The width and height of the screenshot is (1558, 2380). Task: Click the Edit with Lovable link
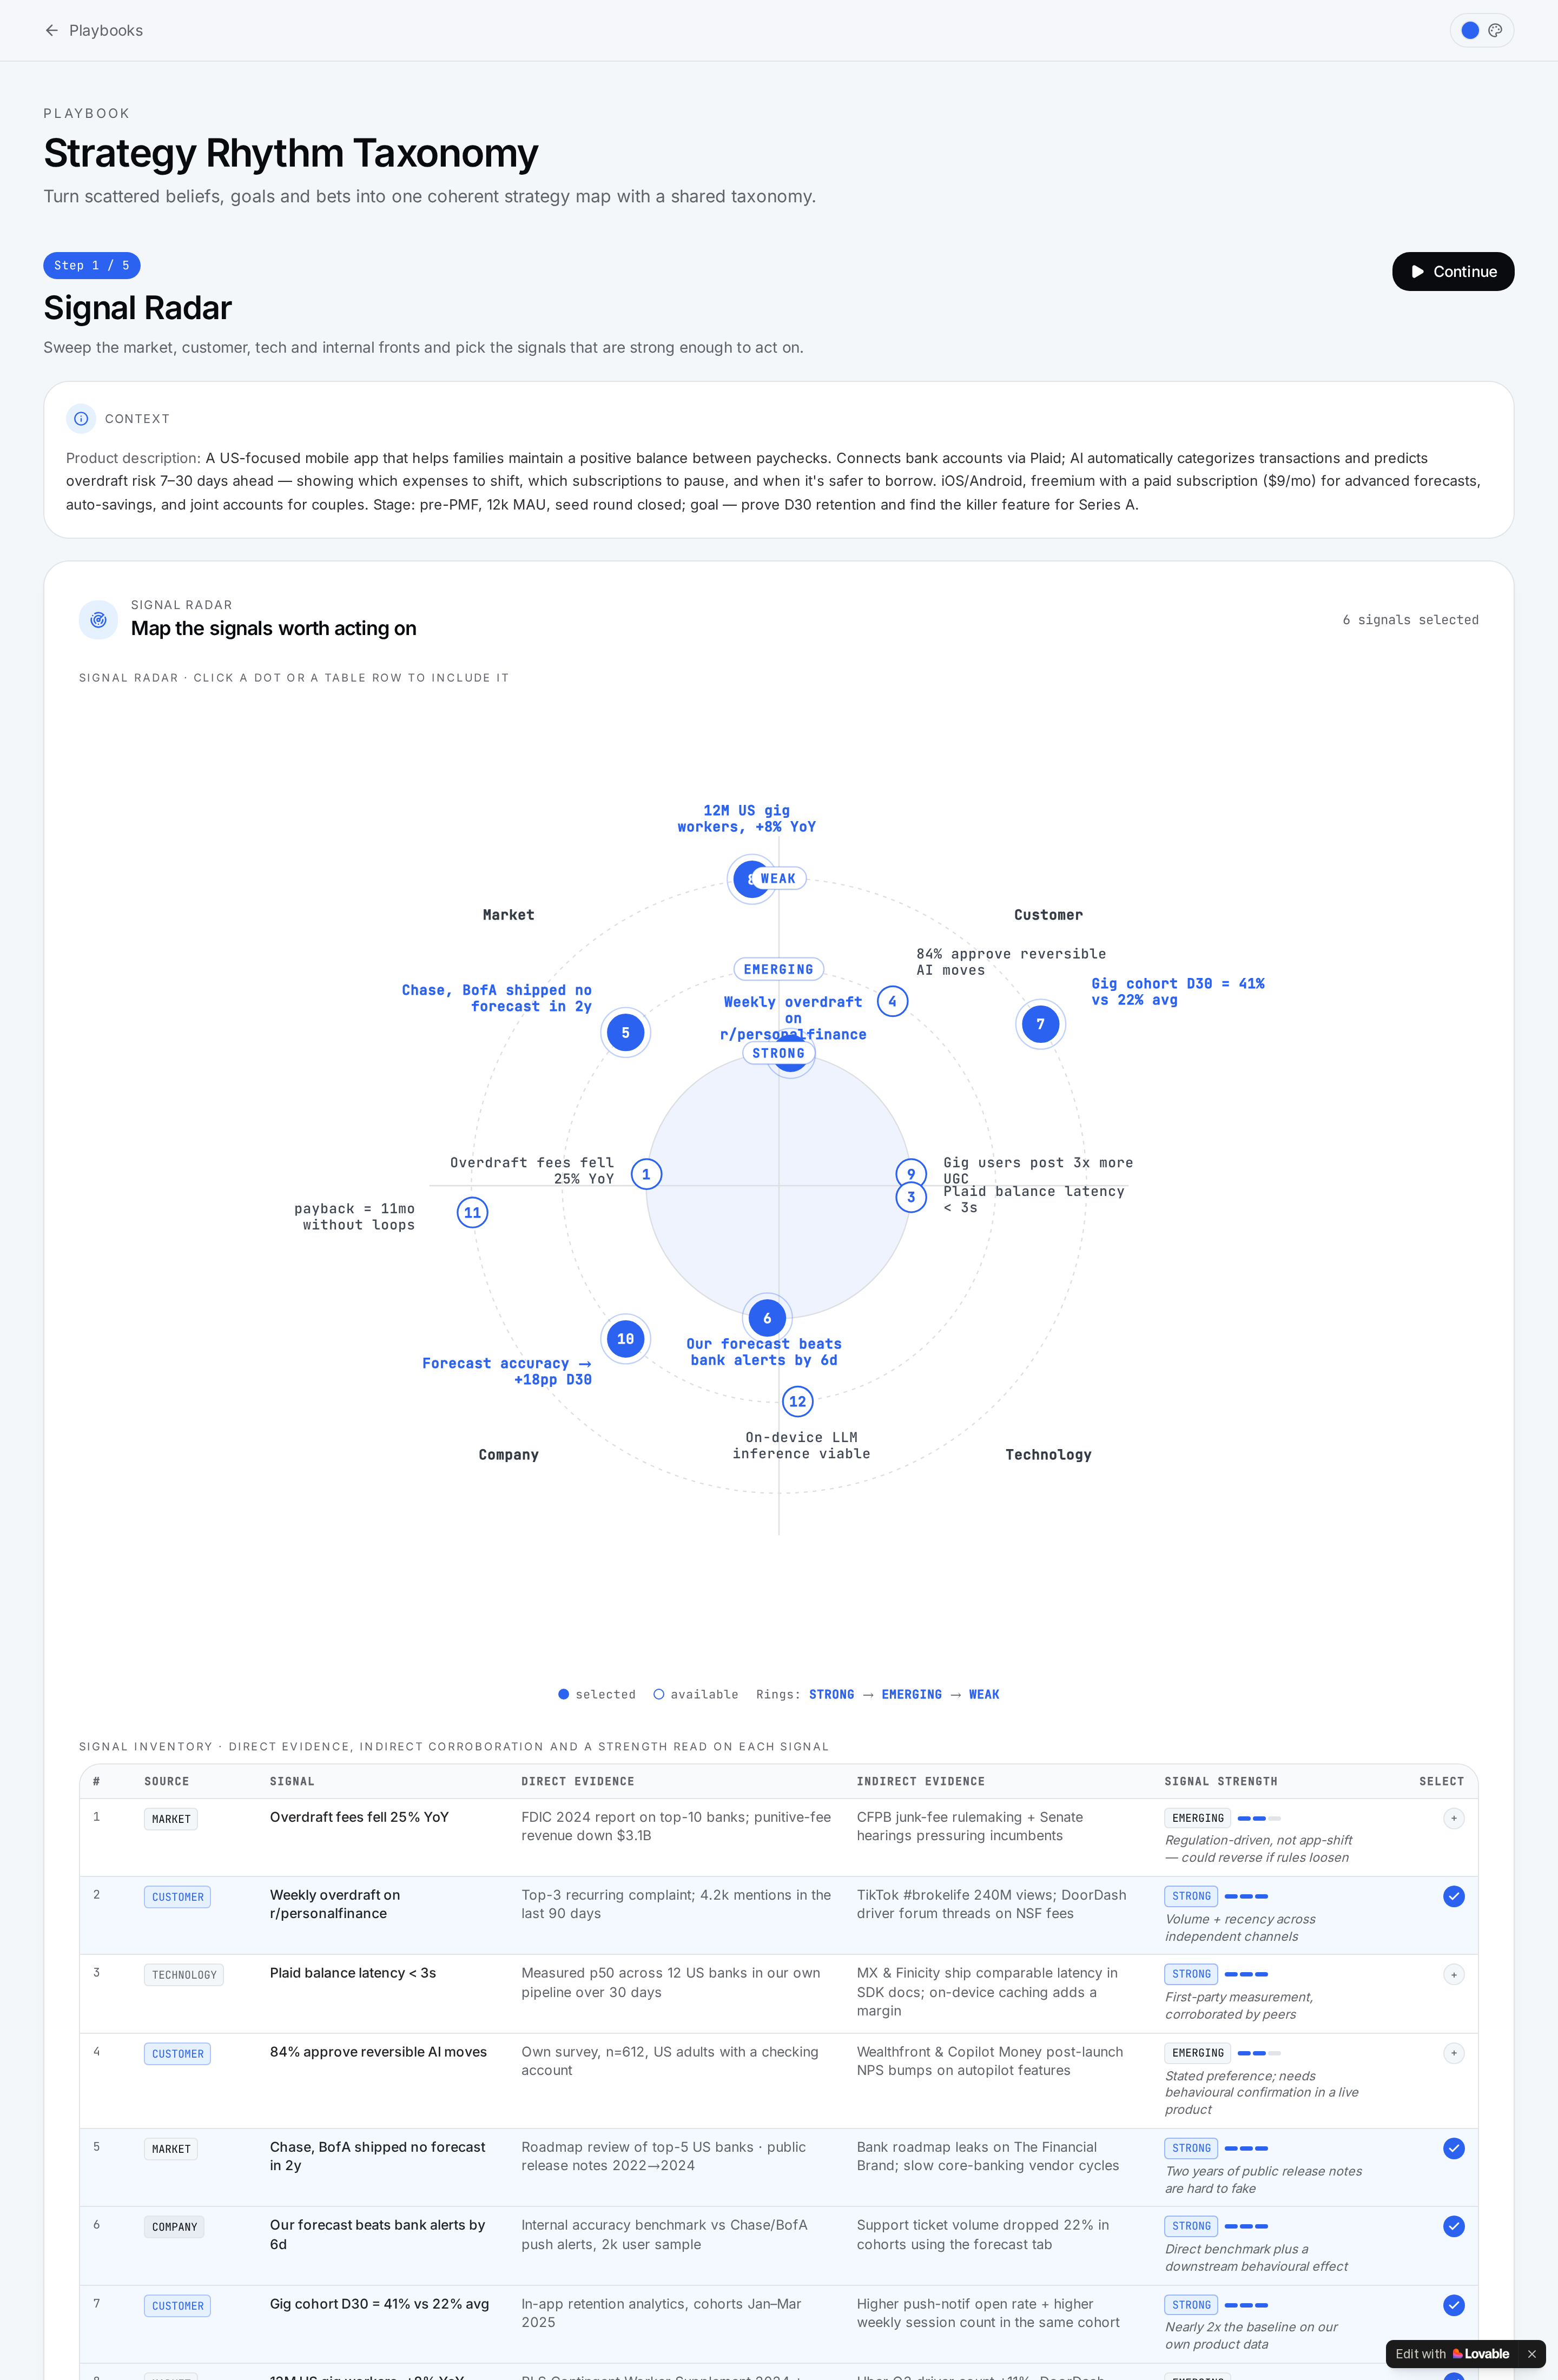pyautogui.click(x=1452, y=2354)
